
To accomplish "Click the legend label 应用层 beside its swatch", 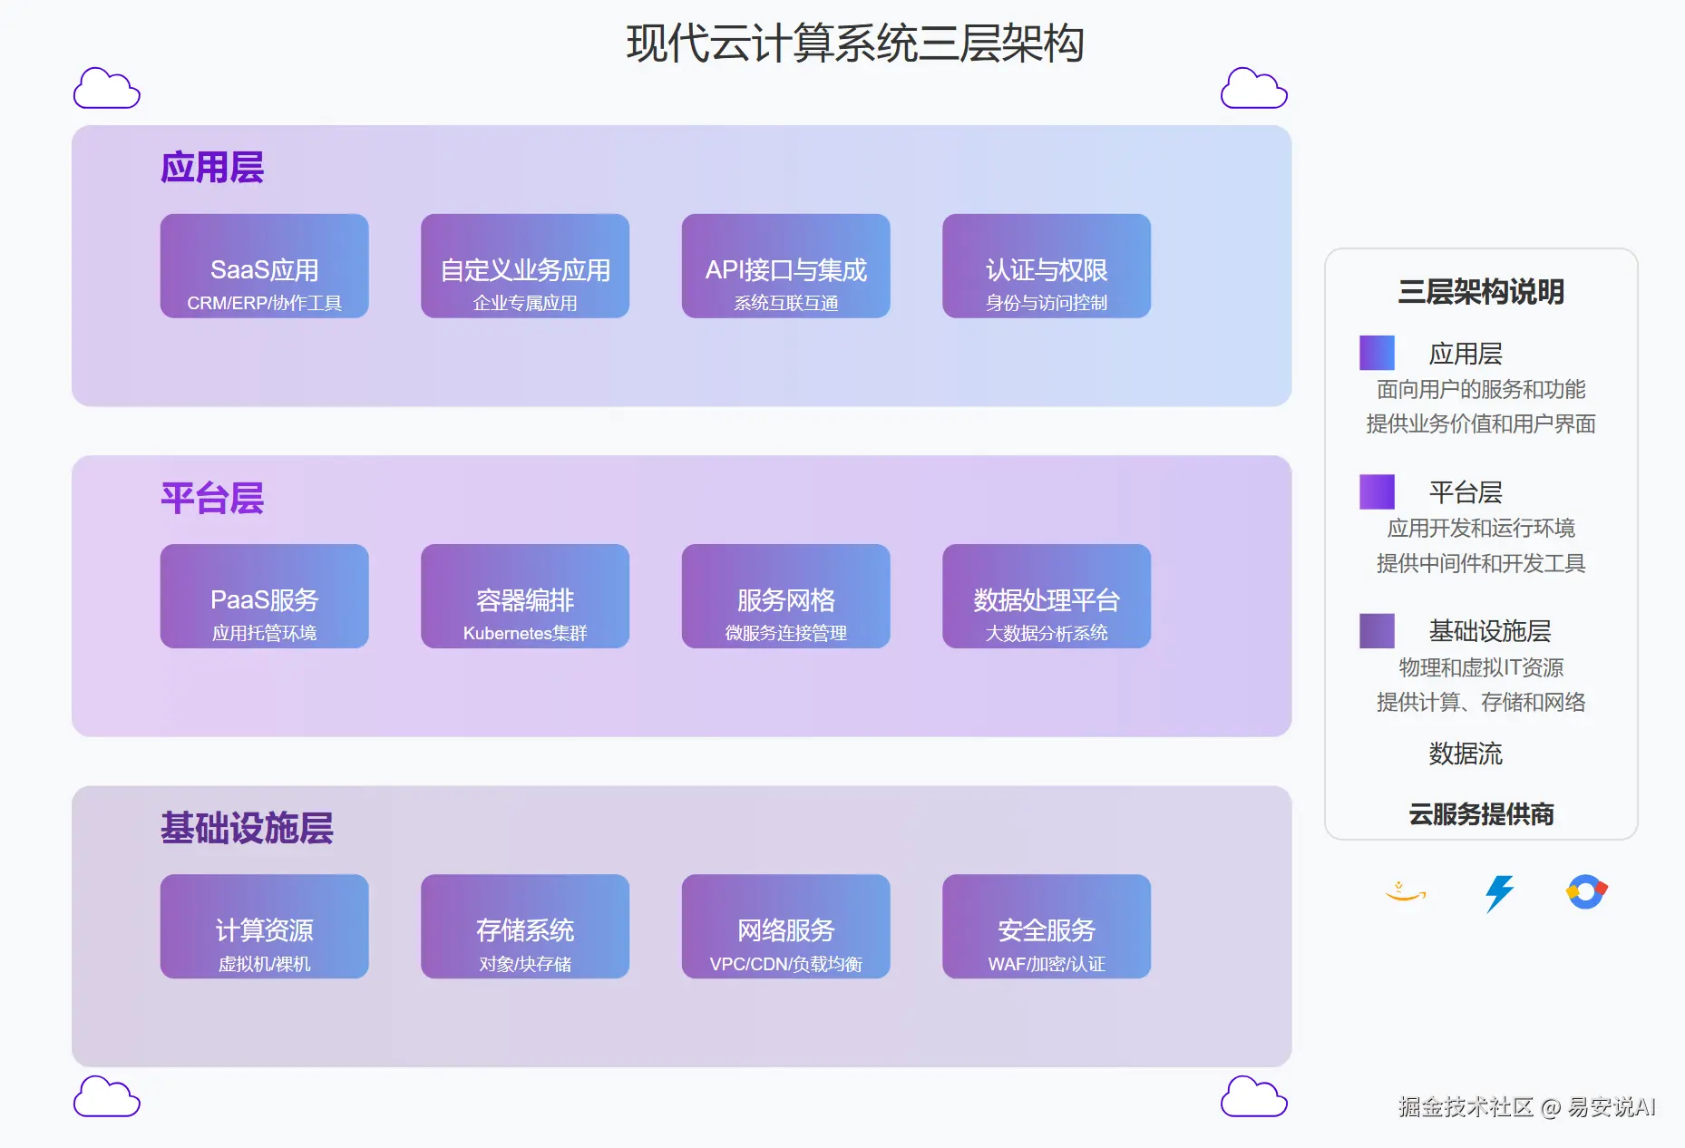I will 1466,353.
